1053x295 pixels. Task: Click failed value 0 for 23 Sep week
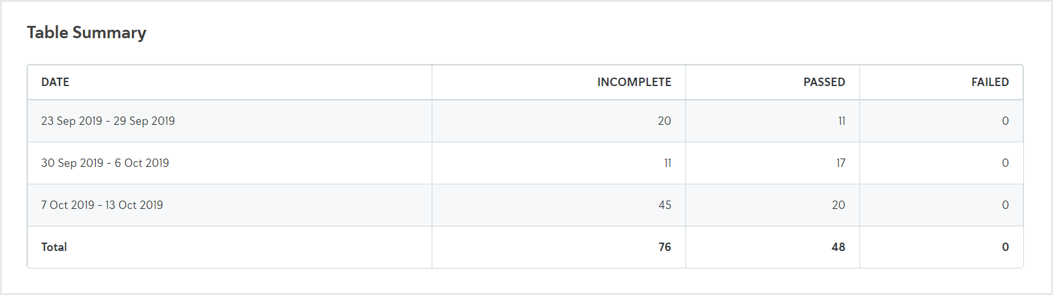pyautogui.click(x=1005, y=121)
